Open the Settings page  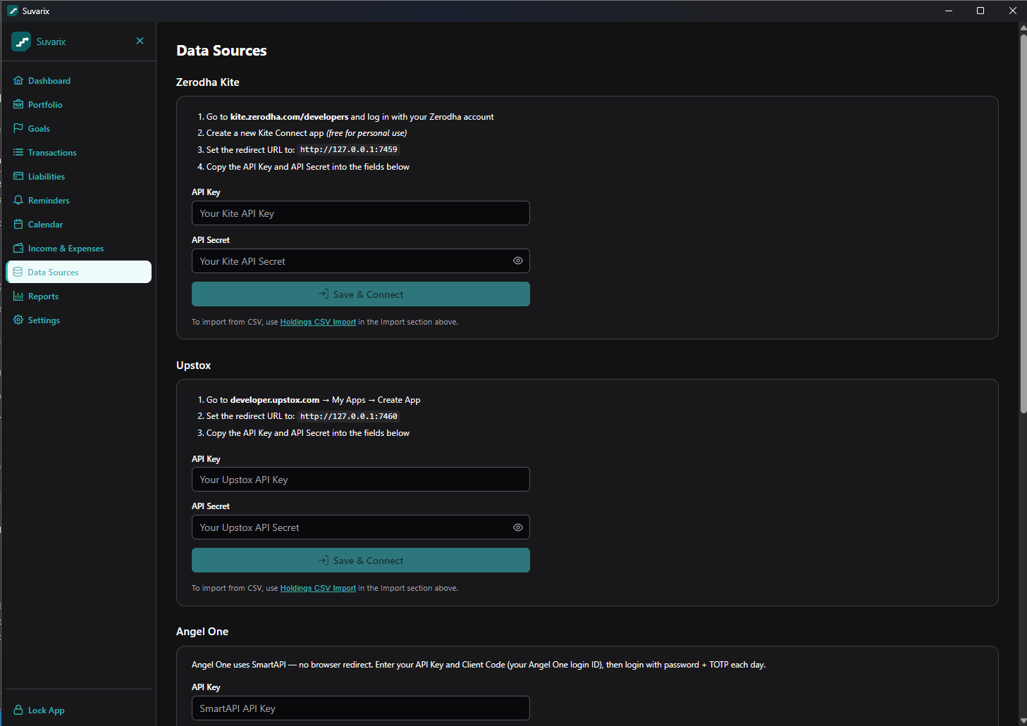coord(79,320)
